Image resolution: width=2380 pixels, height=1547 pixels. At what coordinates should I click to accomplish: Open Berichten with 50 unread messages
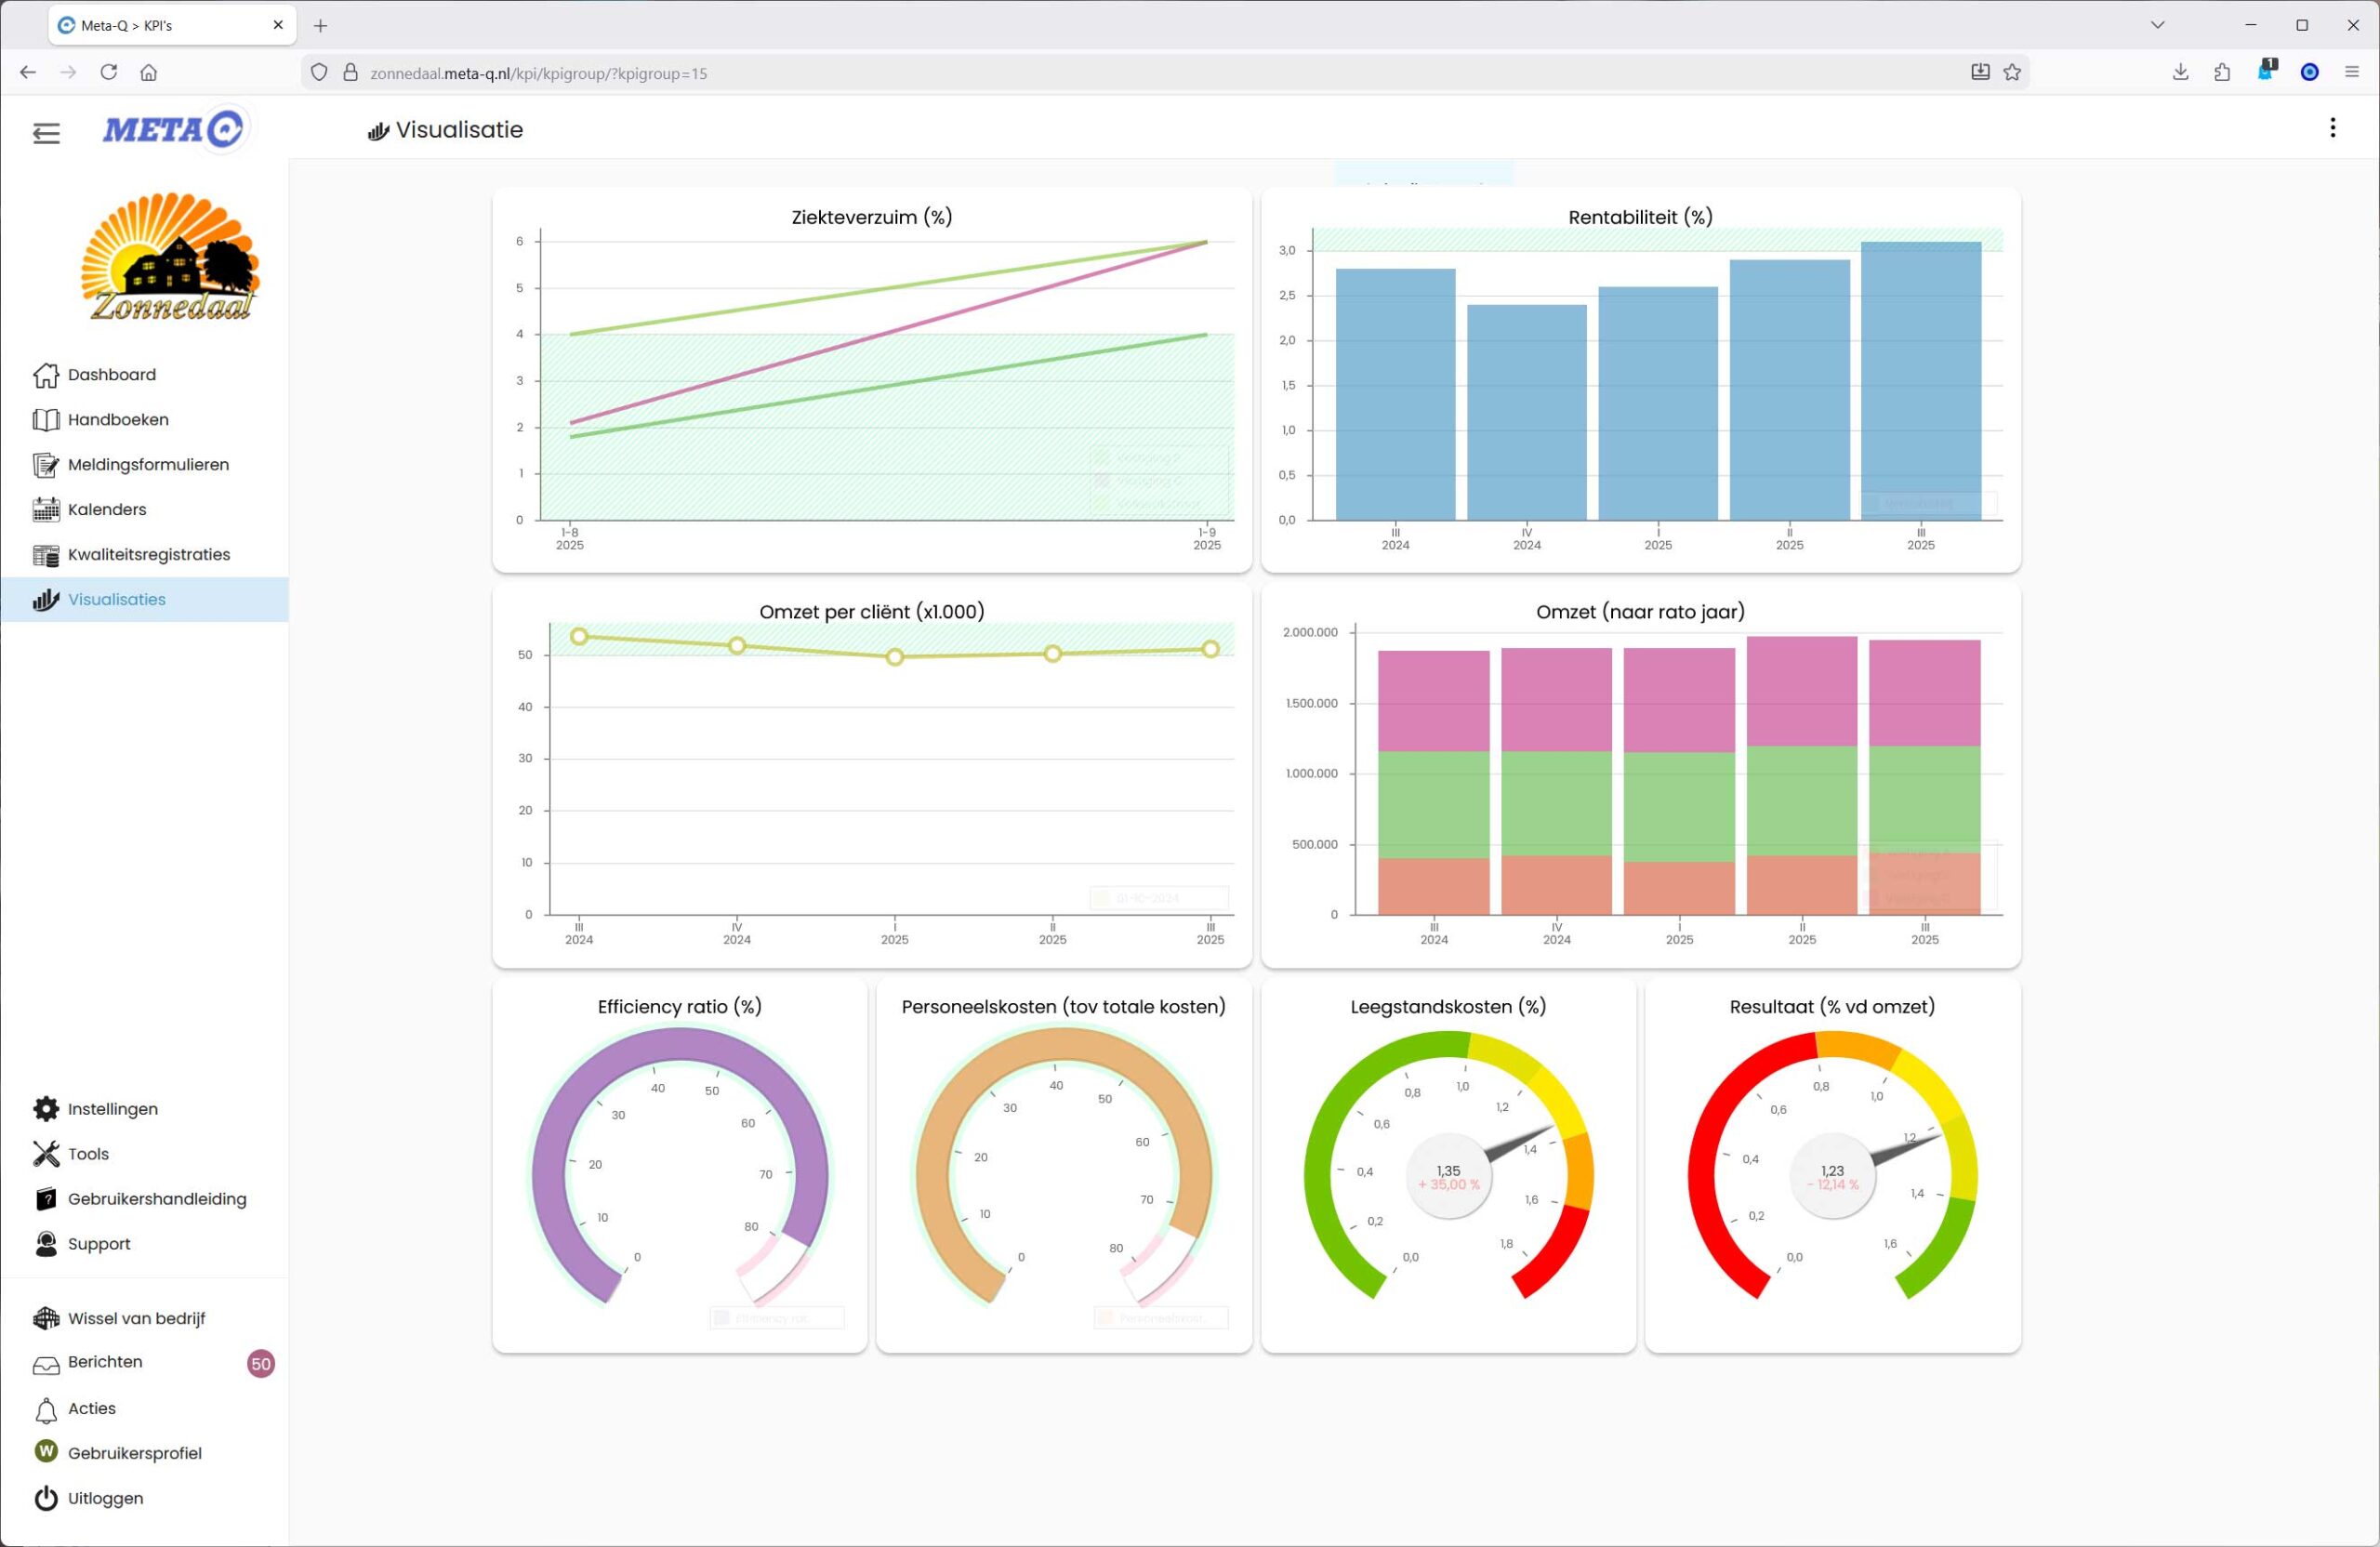click(x=105, y=1363)
